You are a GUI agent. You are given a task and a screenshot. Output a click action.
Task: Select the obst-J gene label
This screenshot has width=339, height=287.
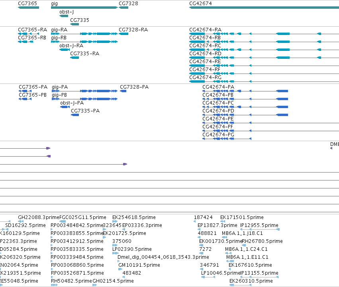point(67,12)
